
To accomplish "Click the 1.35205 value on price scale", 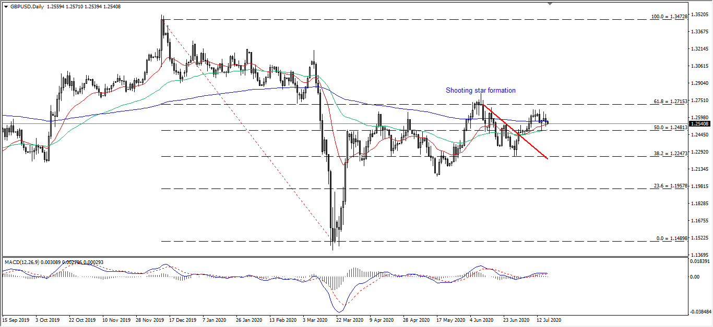I will pyautogui.click(x=699, y=15).
